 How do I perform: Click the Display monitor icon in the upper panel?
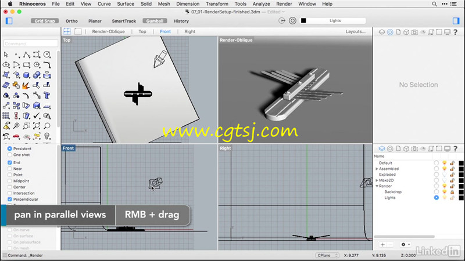pyautogui.click(x=447, y=32)
